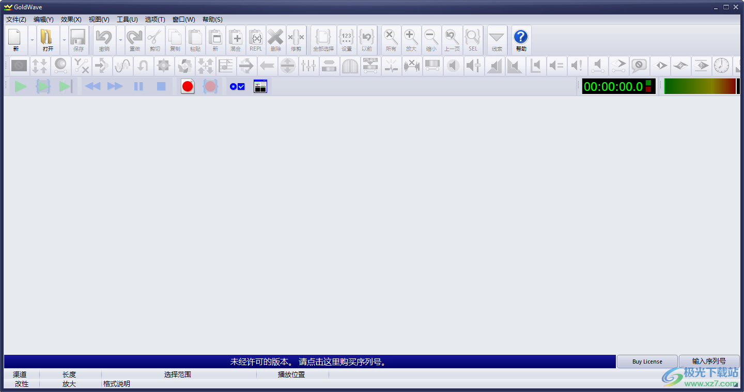Click the 删除 delete X icon
Image resolution: width=744 pixels, height=392 pixels.
(x=276, y=40)
